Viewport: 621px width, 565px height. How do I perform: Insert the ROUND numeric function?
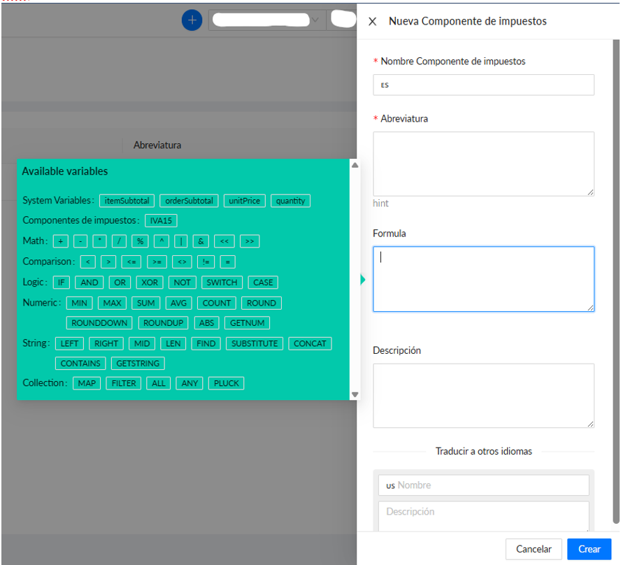click(x=262, y=303)
